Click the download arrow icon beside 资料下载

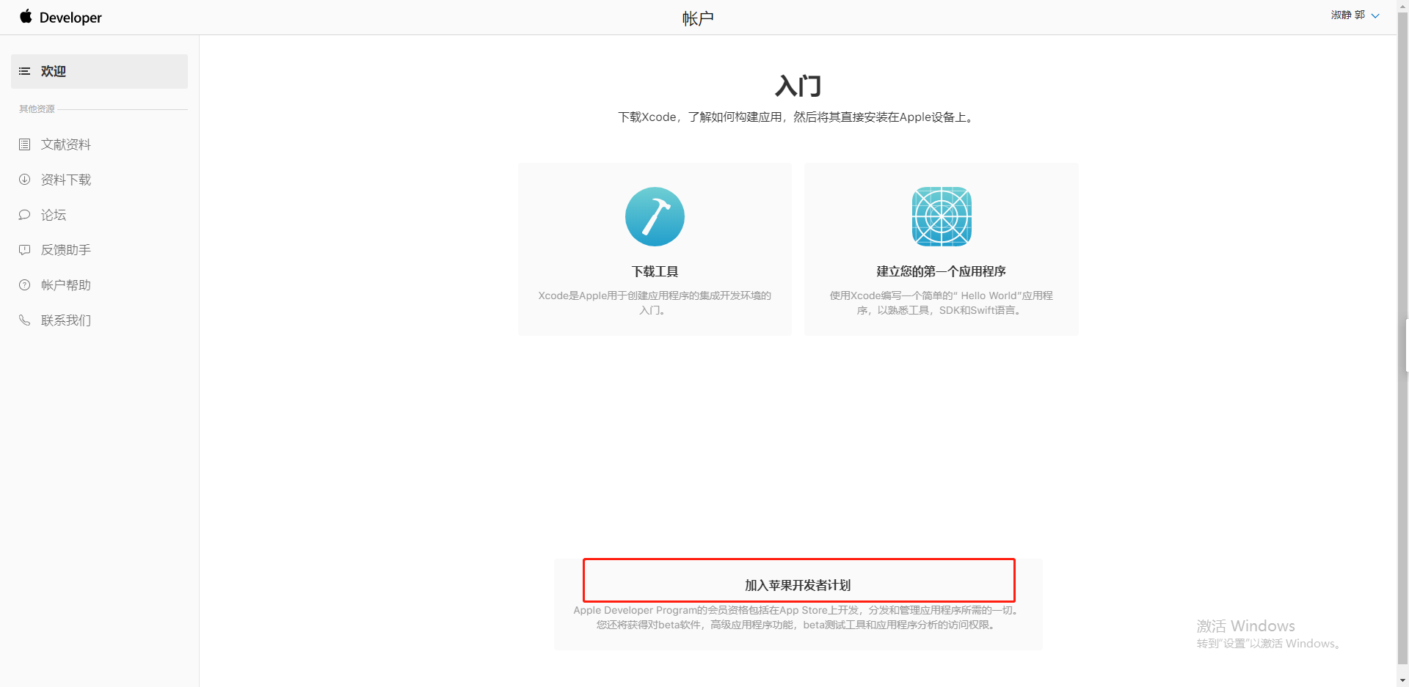pos(24,180)
